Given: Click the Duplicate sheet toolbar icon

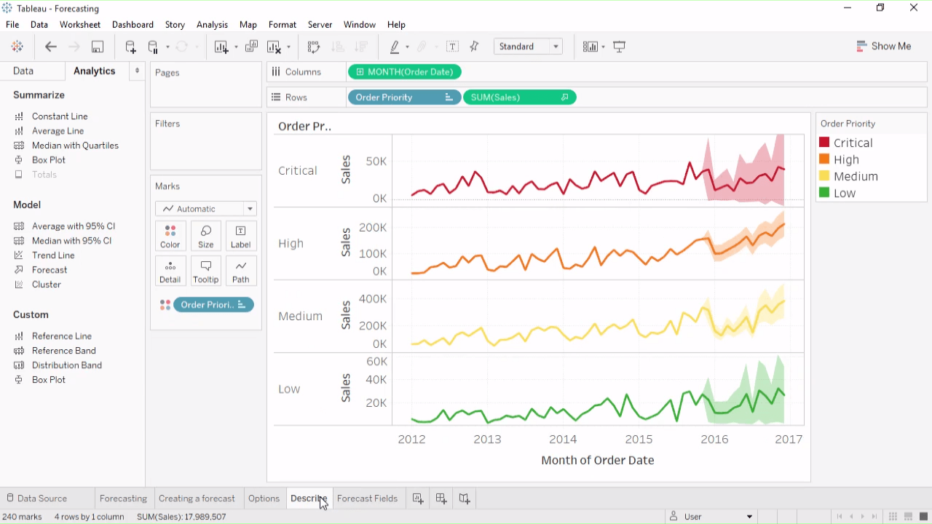Looking at the screenshot, I should point(251,47).
